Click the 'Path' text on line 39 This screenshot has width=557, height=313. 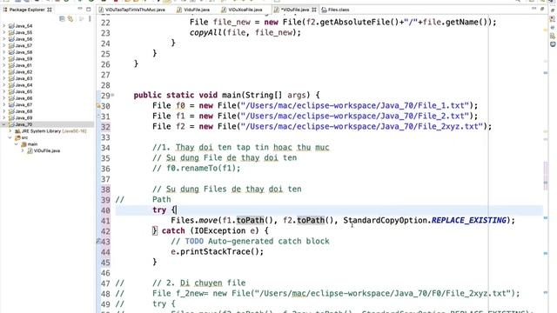[161, 199]
